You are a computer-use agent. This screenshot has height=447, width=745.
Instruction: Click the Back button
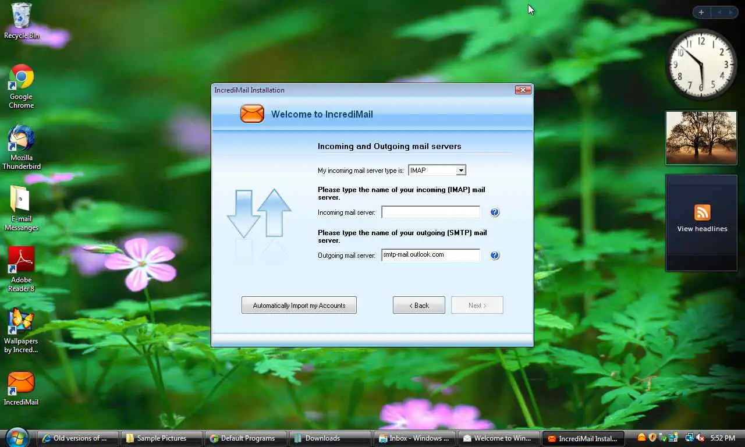pyautogui.click(x=419, y=306)
